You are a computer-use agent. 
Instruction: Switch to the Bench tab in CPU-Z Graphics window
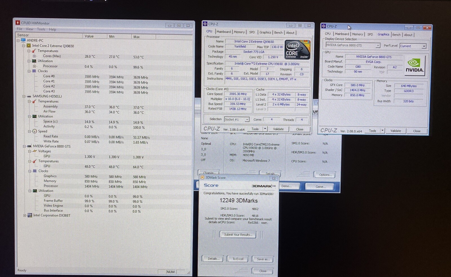[396, 35]
